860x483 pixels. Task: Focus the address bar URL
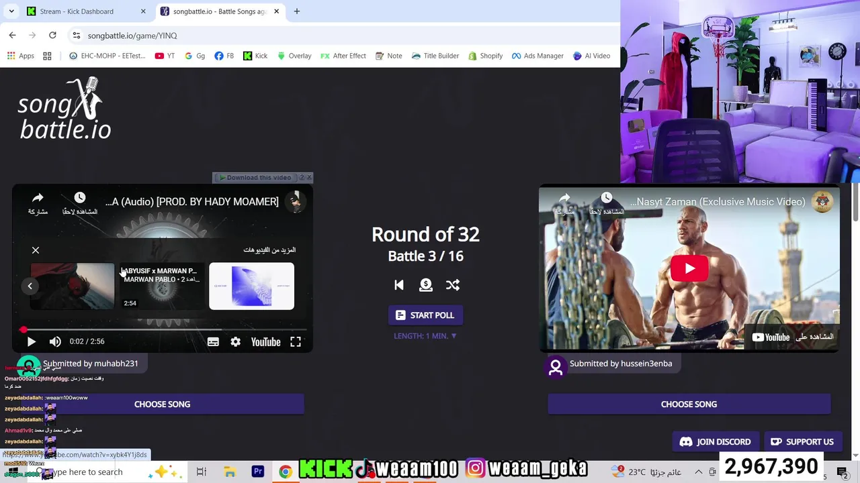tap(132, 36)
